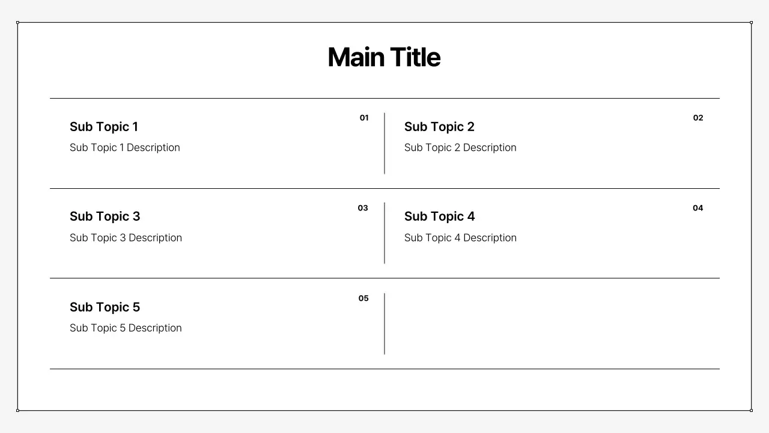Viewport: 769px width, 433px height.
Task: Select vertical divider between Sub Topic 3 and 4
Action: (384, 233)
